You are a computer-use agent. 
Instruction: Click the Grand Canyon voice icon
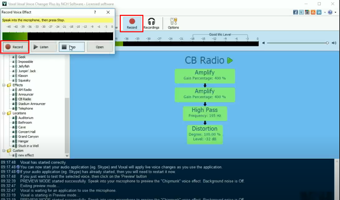15,136
